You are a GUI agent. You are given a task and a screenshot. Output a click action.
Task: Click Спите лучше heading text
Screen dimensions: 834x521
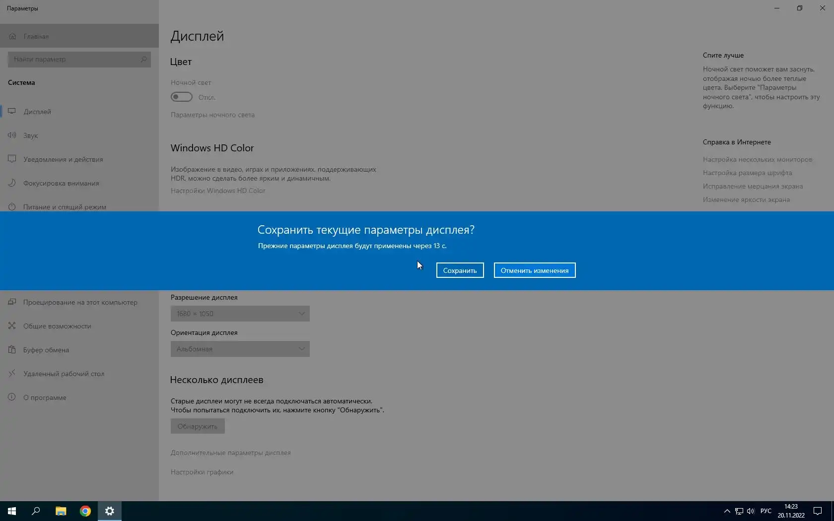click(723, 55)
